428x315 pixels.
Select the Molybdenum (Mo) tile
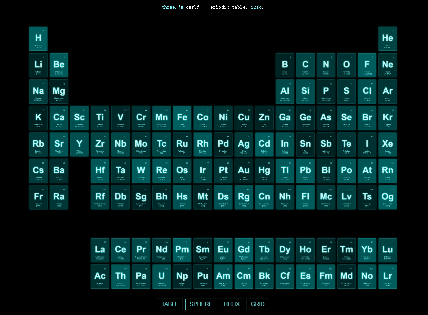(x=141, y=144)
